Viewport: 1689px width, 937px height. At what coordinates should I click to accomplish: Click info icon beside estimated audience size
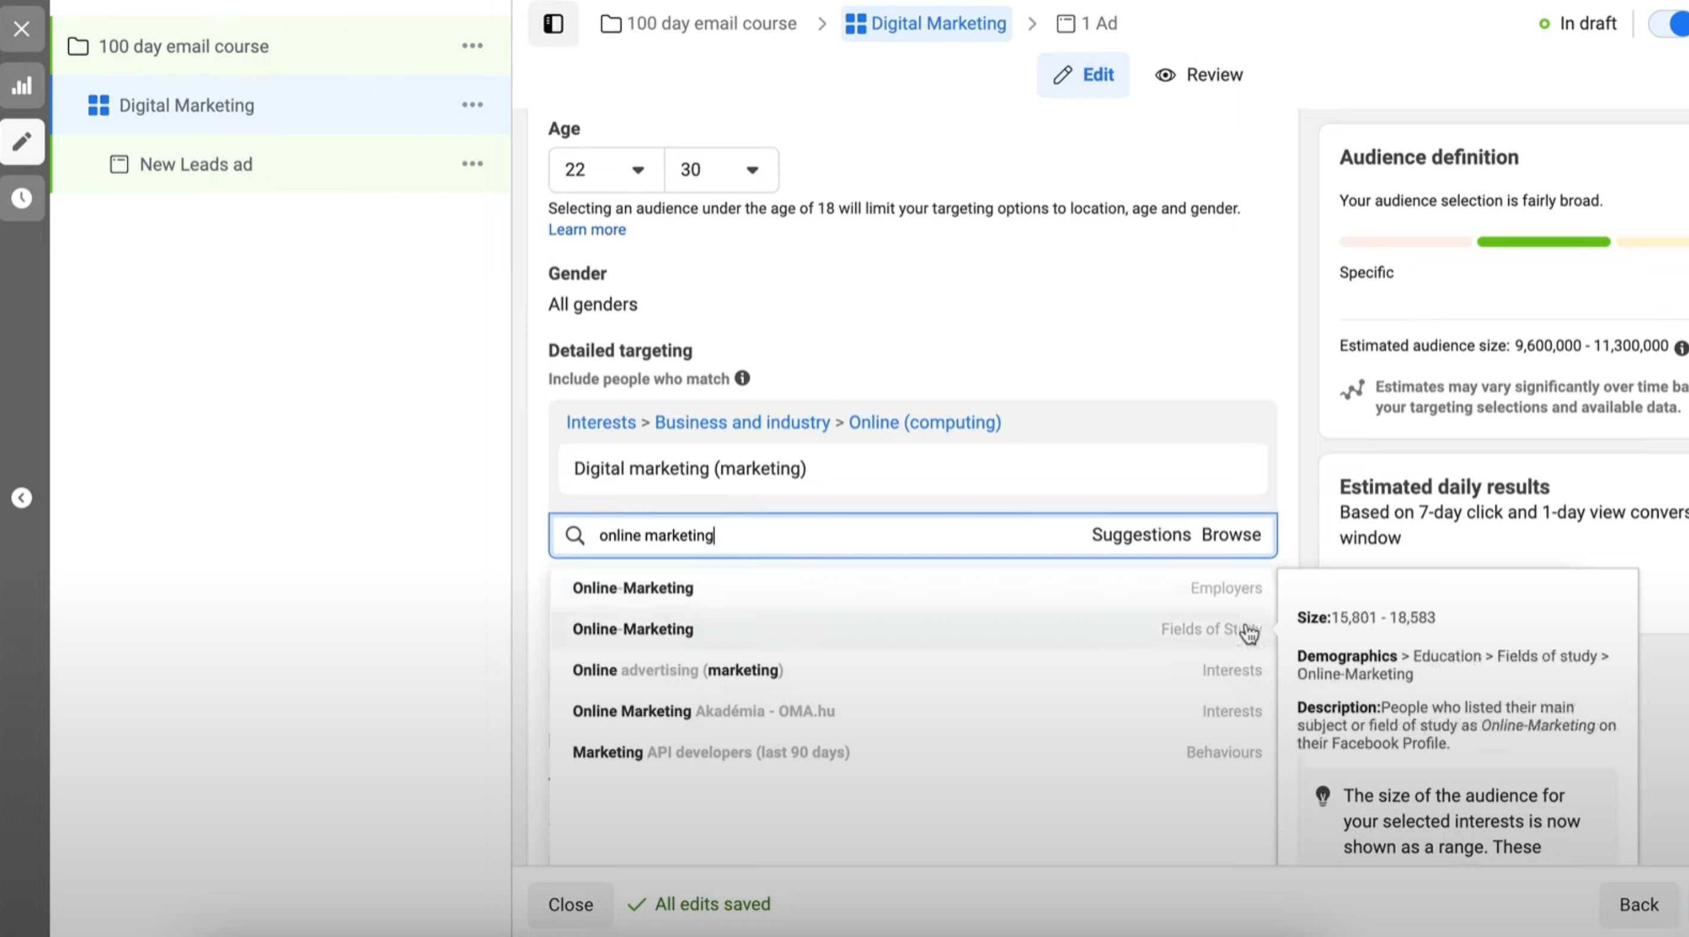1681,348
